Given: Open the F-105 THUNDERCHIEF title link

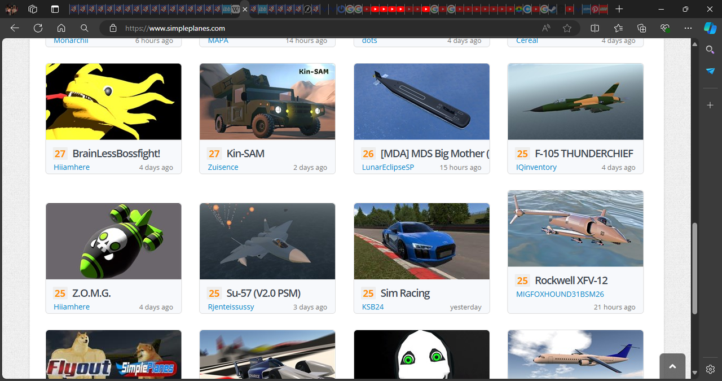Looking at the screenshot, I should (x=584, y=154).
